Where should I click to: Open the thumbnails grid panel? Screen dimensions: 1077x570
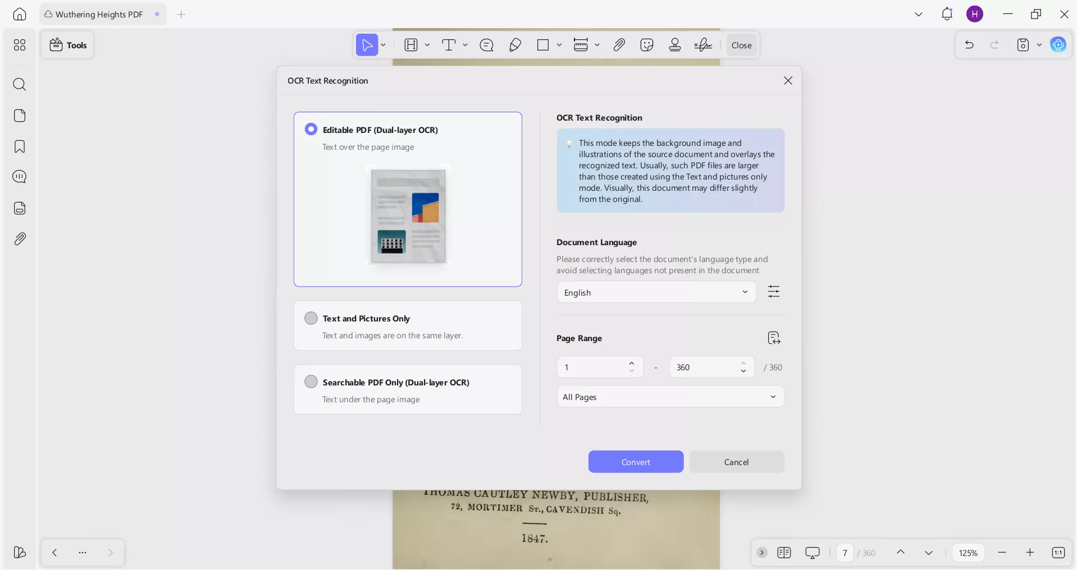point(20,45)
